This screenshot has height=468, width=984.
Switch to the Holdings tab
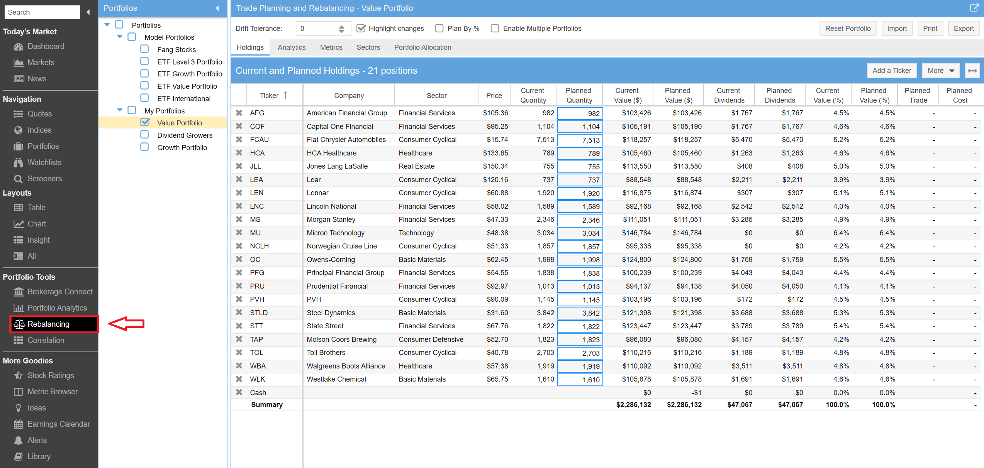coord(250,47)
